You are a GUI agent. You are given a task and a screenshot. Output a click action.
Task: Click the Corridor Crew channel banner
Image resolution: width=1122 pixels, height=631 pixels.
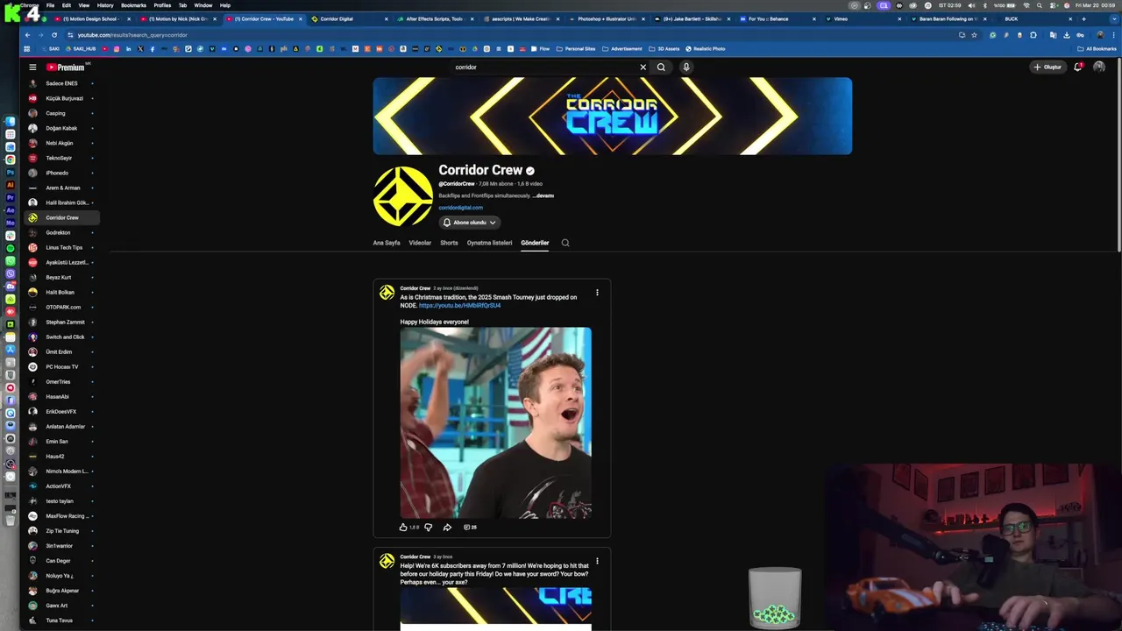[x=613, y=116]
